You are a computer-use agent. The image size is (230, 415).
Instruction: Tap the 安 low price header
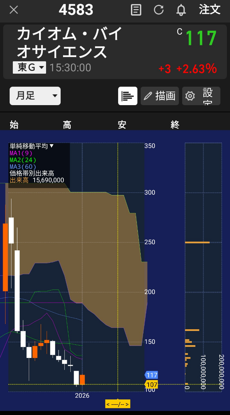[x=122, y=125]
